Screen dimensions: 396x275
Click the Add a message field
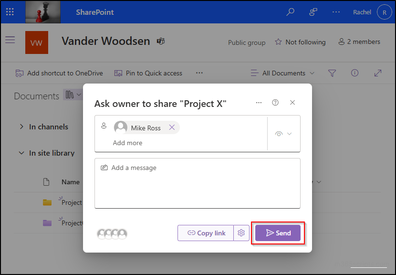197,183
